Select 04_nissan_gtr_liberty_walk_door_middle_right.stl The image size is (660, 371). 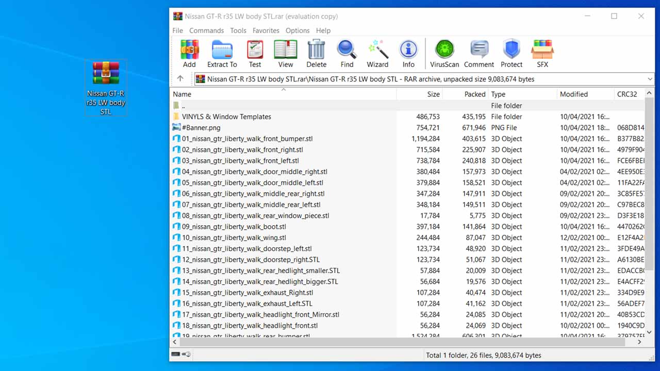(407, 172)
